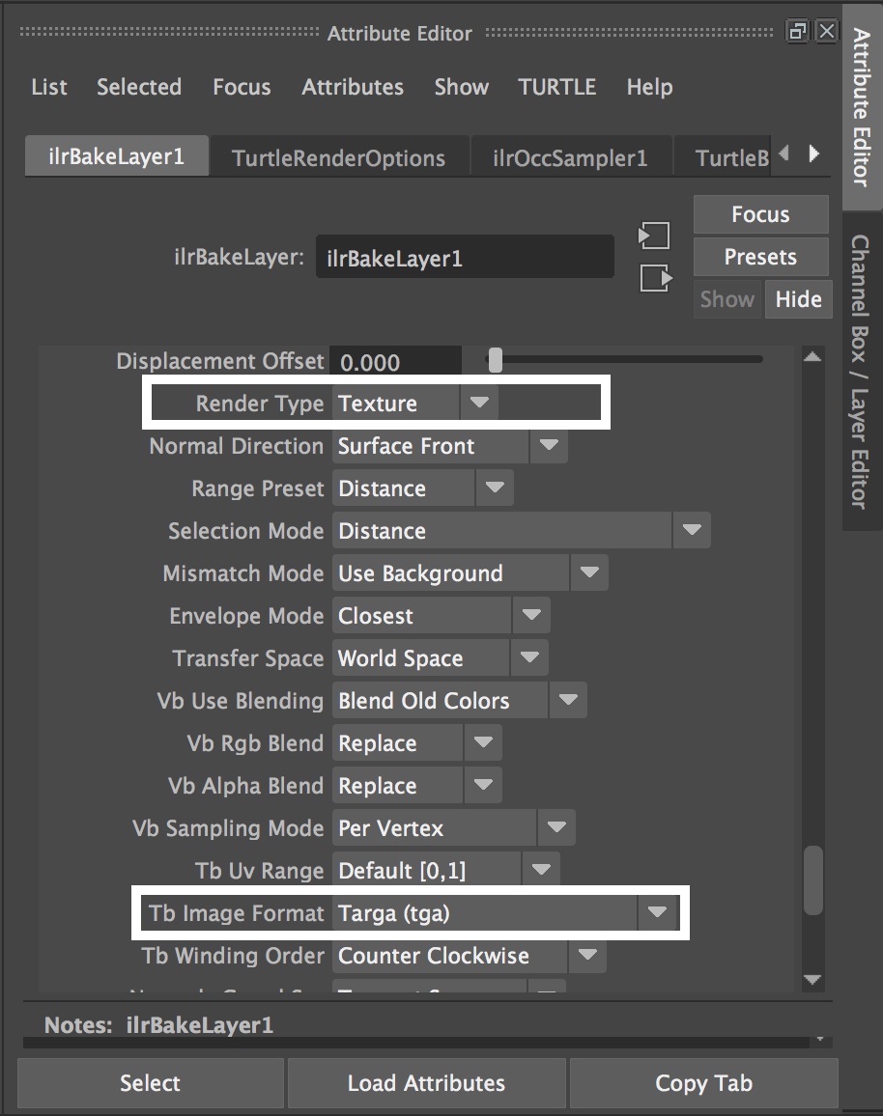Click the Tb Image Format label

tap(236, 913)
